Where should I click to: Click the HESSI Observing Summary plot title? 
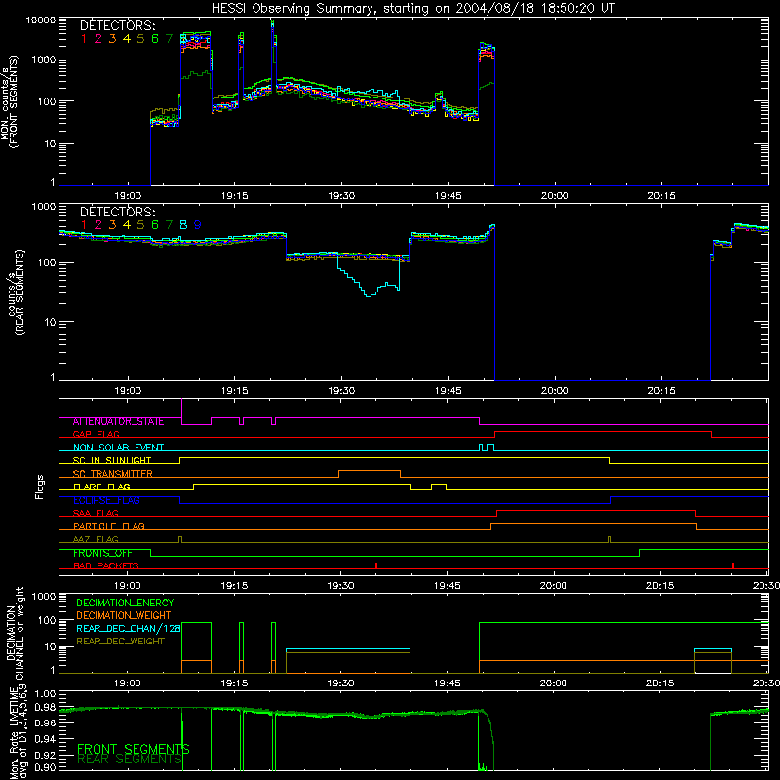tap(412, 8)
